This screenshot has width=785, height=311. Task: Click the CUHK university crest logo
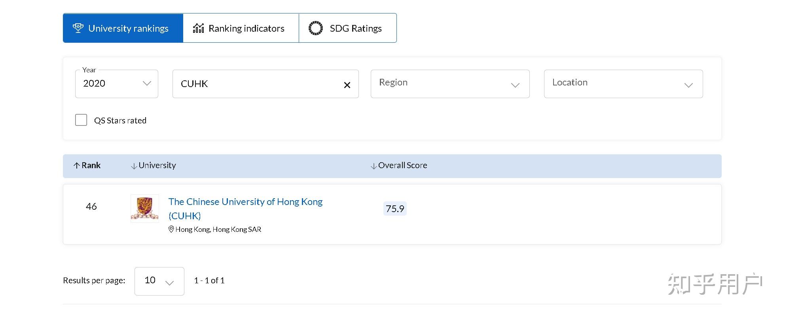click(x=145, y=209)
